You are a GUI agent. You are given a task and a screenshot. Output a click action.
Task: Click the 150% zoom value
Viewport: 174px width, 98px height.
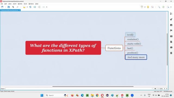tap(161, 88)
